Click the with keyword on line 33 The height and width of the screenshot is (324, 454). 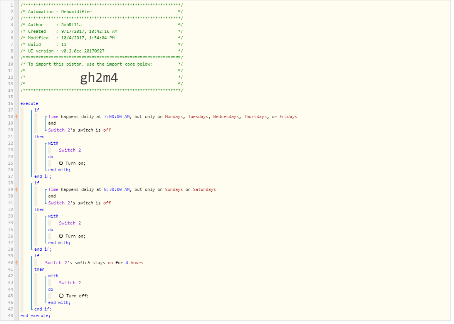click(53, 216)
